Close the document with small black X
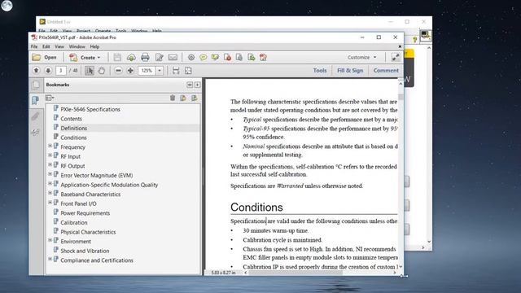 coord(400,46)
